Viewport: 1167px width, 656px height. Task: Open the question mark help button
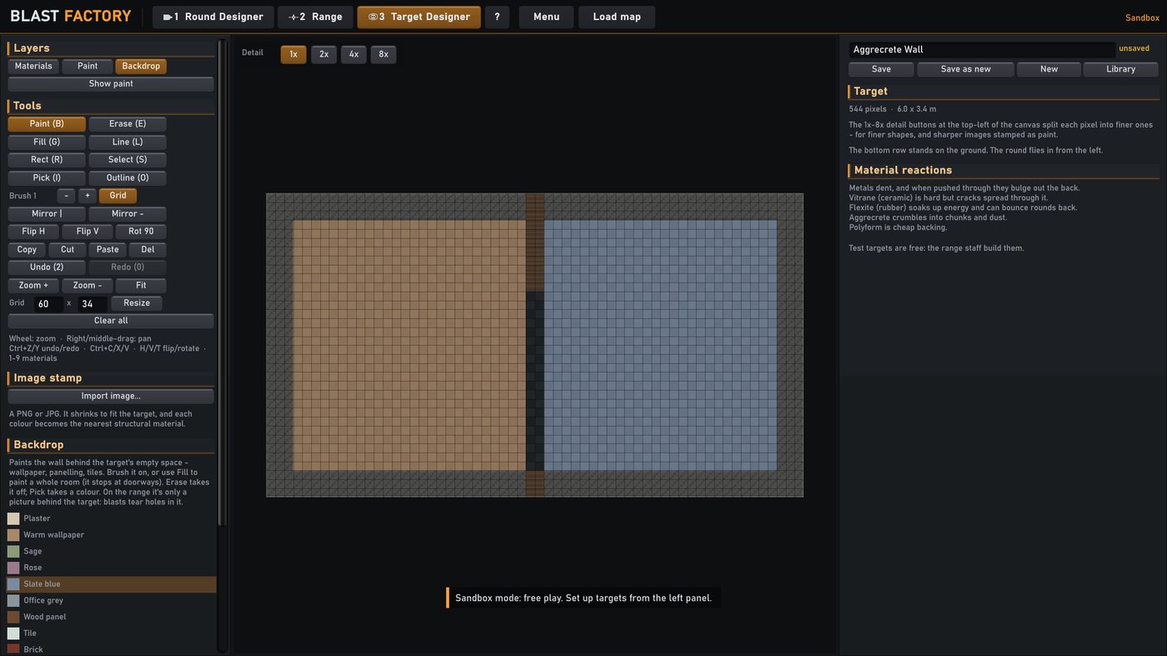497,17
